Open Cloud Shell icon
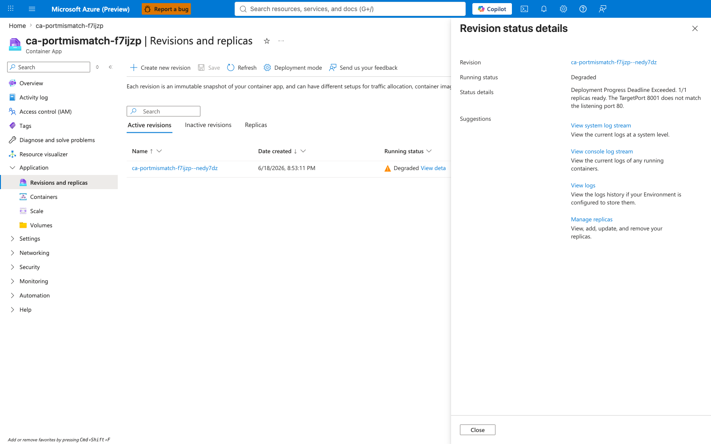This screenshot has height=444, width=711. click(524, 9)
